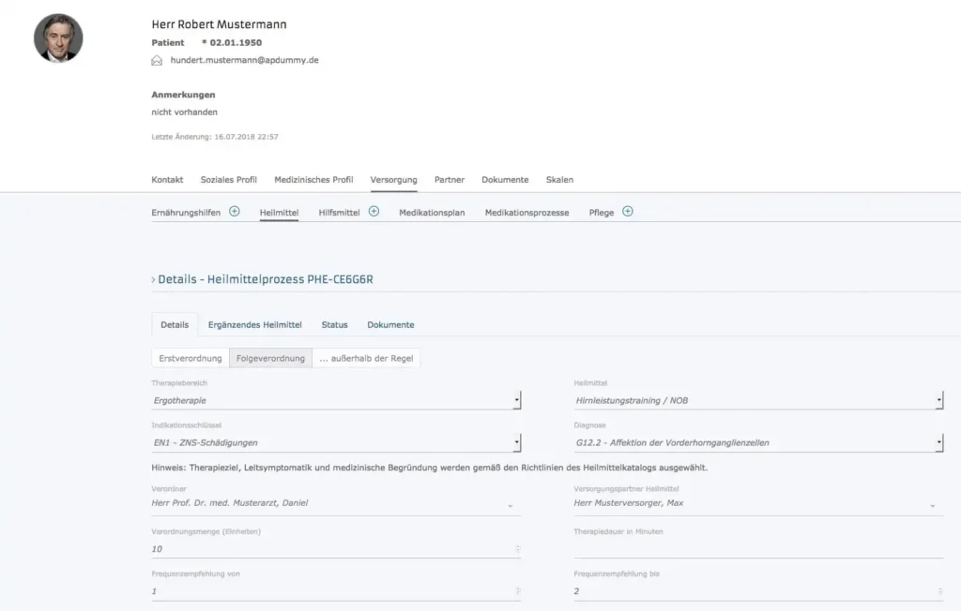This screenshot has width=961, height=611.
Task: Select the außerhalb der Regel option
Action: (367, 358)
